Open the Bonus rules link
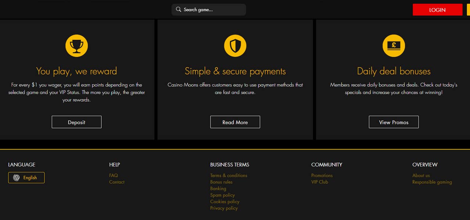 pyautogui.click(x=221, y=182)
